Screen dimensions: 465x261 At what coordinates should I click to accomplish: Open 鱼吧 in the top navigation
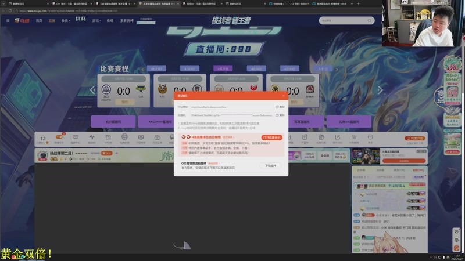coord(110,21)
